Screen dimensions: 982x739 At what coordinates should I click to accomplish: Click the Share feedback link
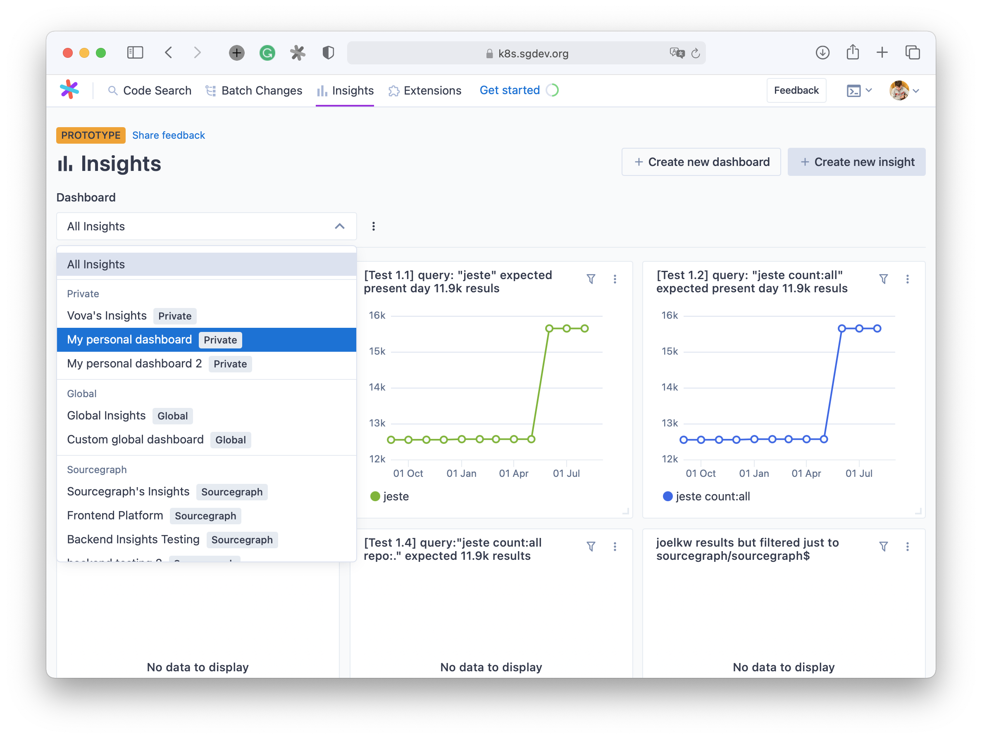pos(169,135)
